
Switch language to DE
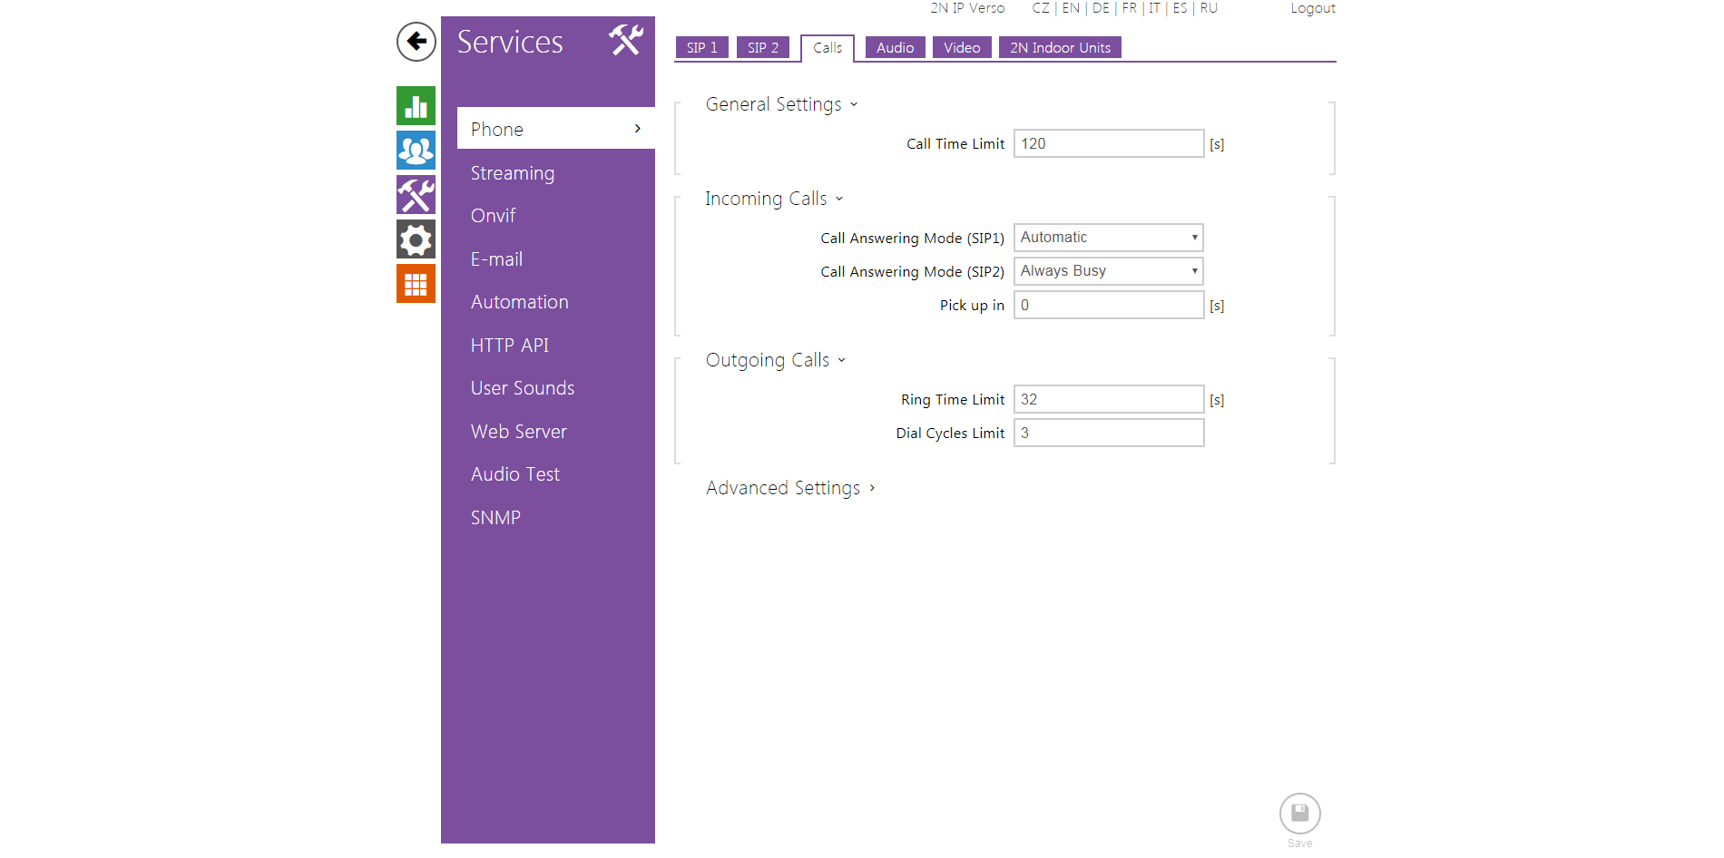click(x=1101, y=8)
